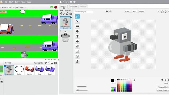The image size is (169, 95).
Task: Click the costume name field download (39)
Action: pos(84,12)
